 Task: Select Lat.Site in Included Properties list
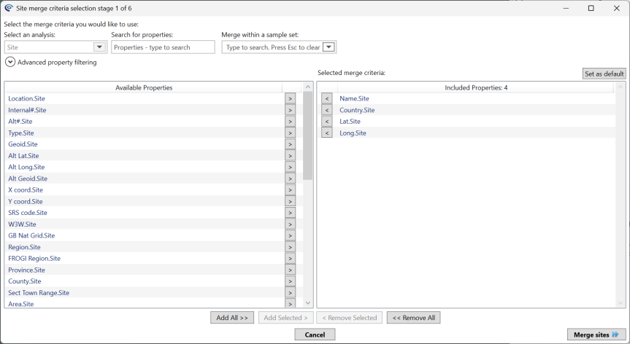point(350,122)
